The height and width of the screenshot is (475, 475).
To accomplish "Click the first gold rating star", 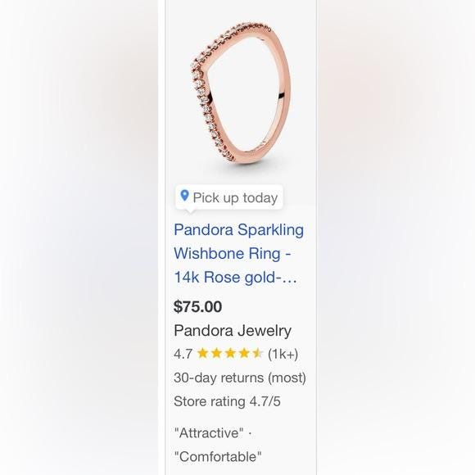I will (x=202, y=353).
